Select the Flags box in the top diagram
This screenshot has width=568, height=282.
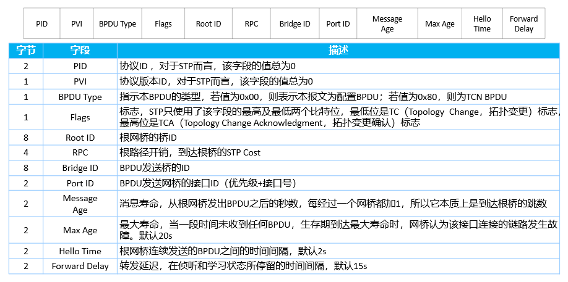click(x=163, y=24)
